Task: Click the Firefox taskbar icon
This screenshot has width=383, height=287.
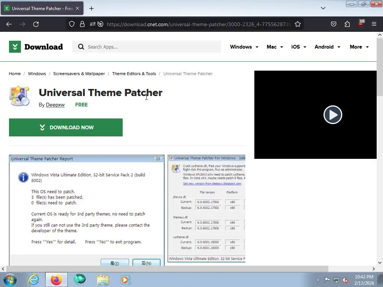Action: click(56, 280)
